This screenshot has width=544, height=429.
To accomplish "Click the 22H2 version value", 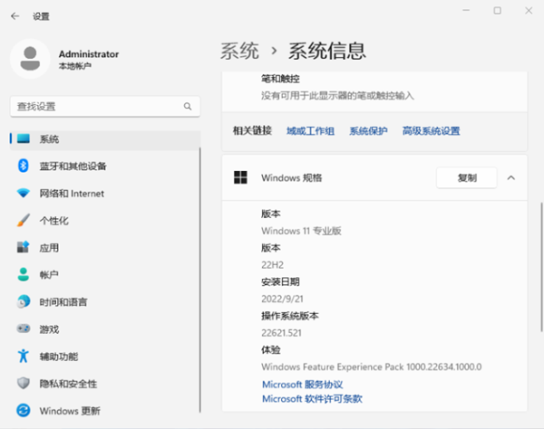I will tap(272, 265).
